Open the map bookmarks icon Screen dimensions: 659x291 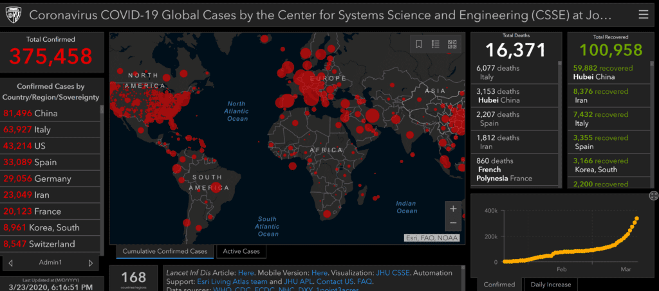click(419, 44)
